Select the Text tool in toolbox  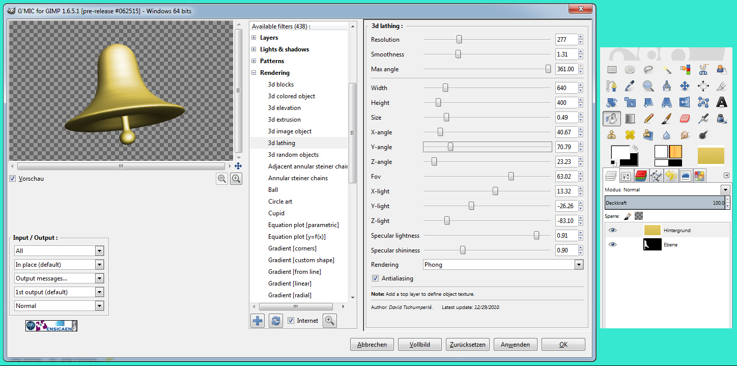721,102
